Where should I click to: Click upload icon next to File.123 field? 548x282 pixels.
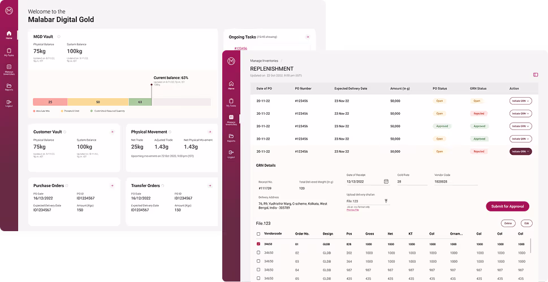click(x=386, y=201)
